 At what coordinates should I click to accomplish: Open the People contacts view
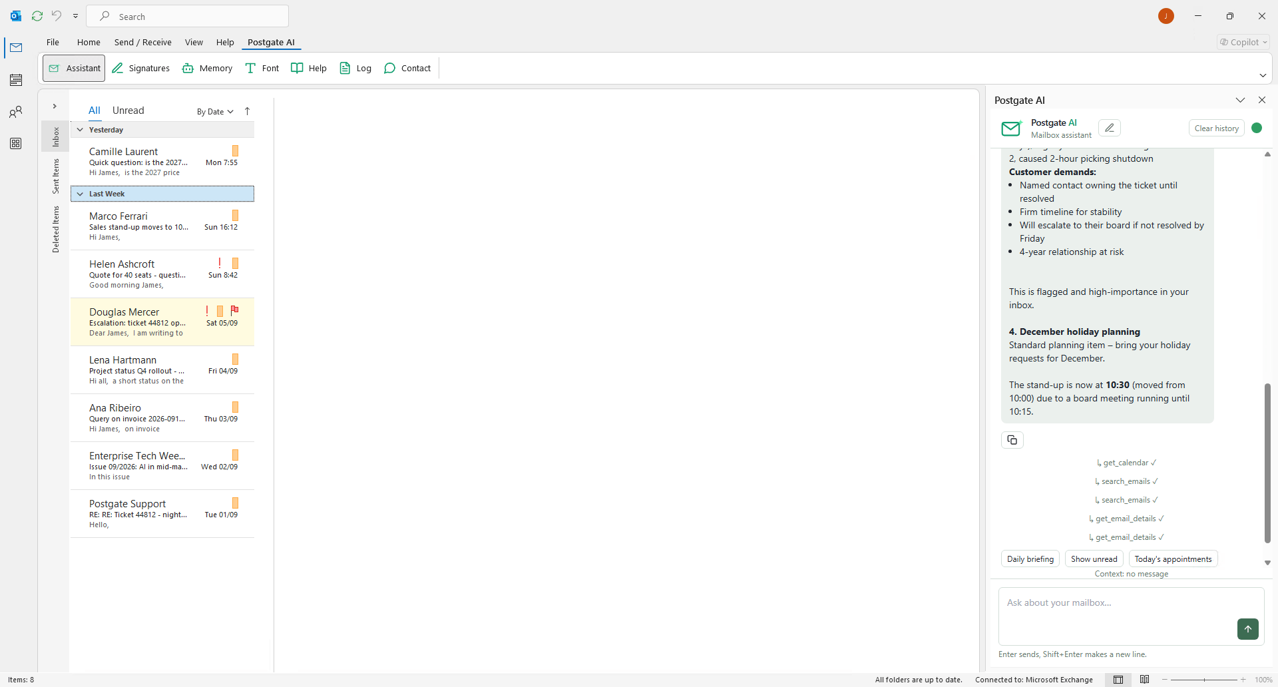point(16,112)
